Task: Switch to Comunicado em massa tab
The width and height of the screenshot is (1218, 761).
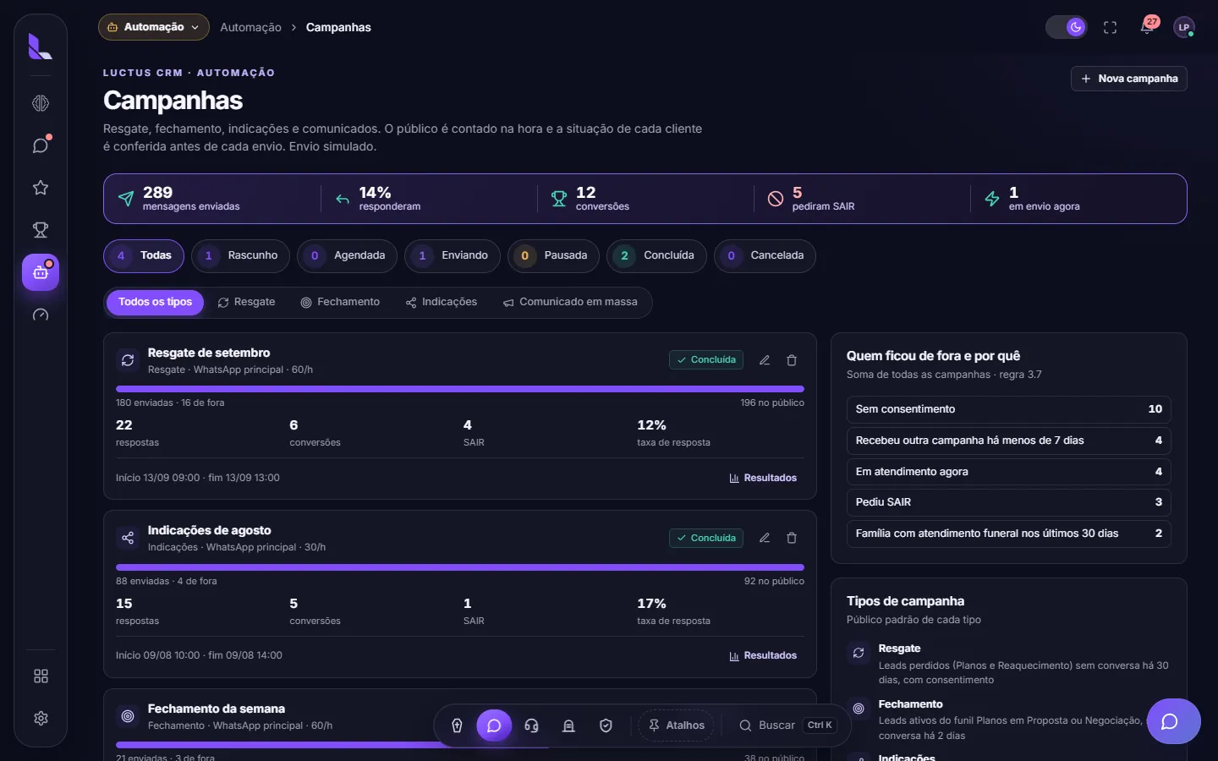Action: tap(570, 302)
